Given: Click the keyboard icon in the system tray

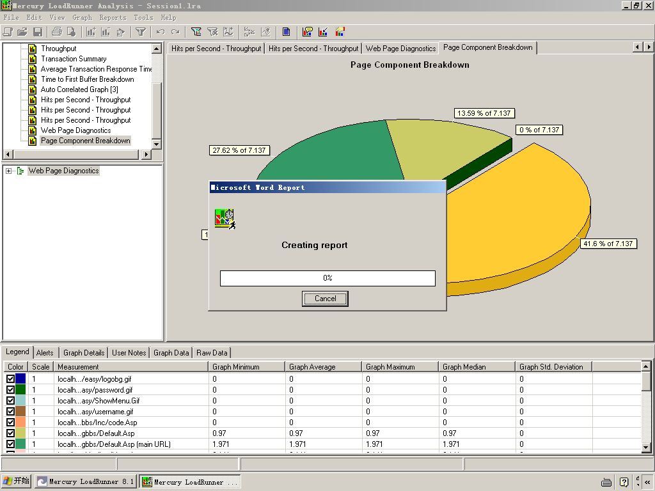Looking at the screenshot, I should click(606, 482).
